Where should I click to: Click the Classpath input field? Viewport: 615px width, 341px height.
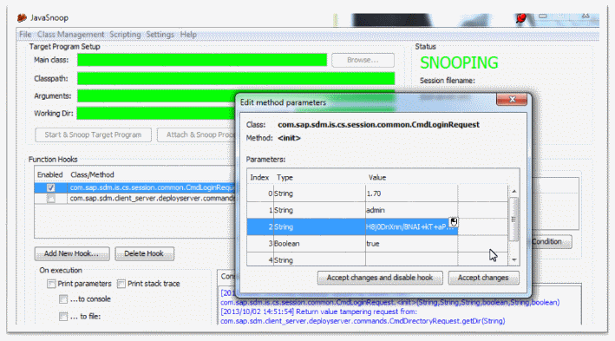236,78
